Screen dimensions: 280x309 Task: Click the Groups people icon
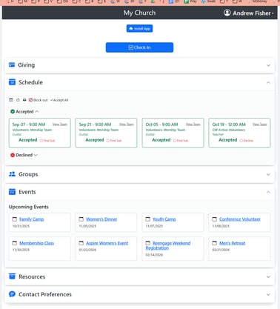[12, 174]
